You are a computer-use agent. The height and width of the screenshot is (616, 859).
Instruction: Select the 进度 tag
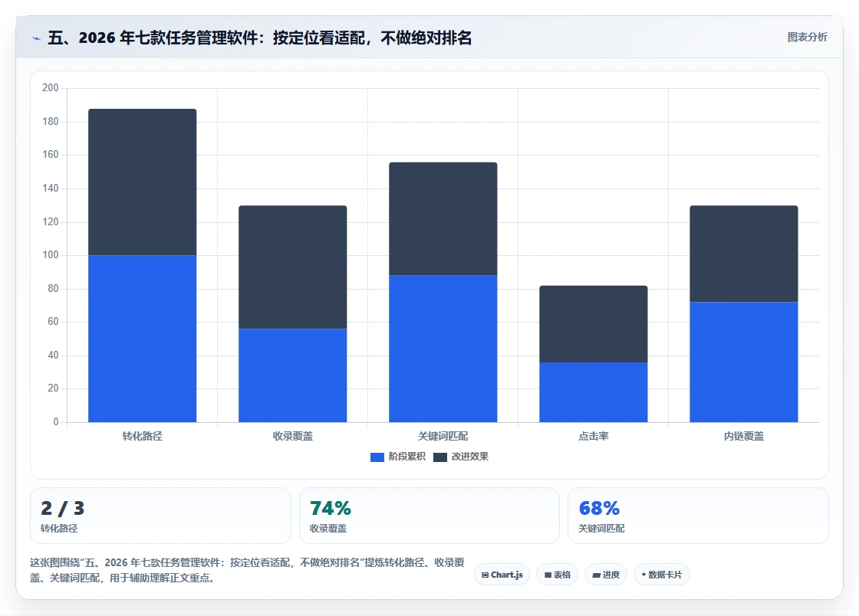606,575
